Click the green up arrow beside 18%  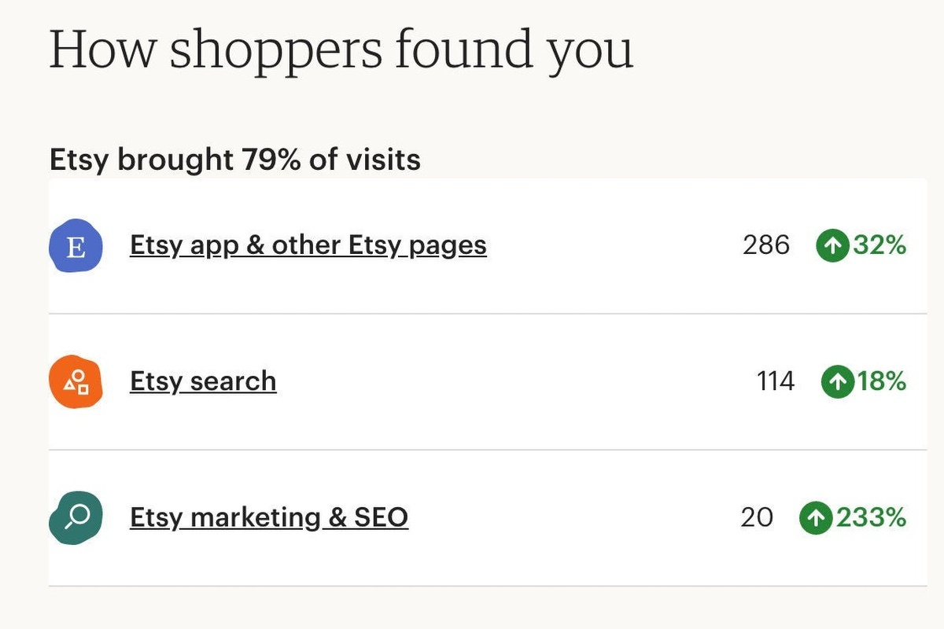pos(837,382)
